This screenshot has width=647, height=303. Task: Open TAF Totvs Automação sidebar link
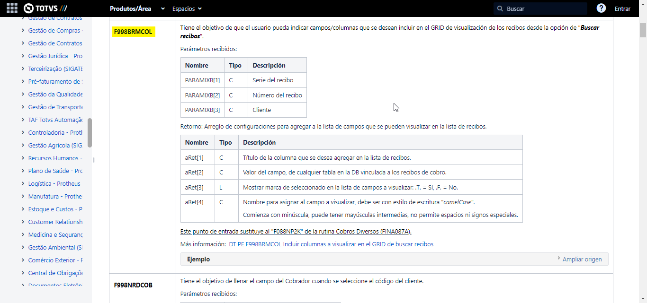pyautogui.click(x=55, y=120)
